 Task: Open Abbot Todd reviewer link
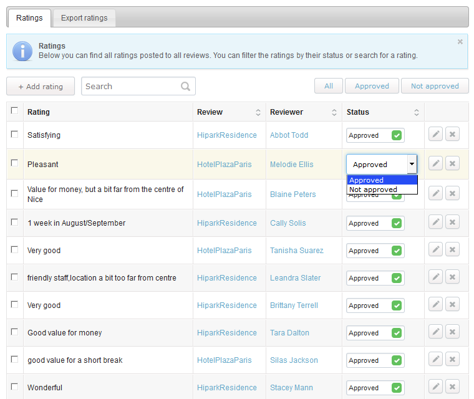click(289, 135)
